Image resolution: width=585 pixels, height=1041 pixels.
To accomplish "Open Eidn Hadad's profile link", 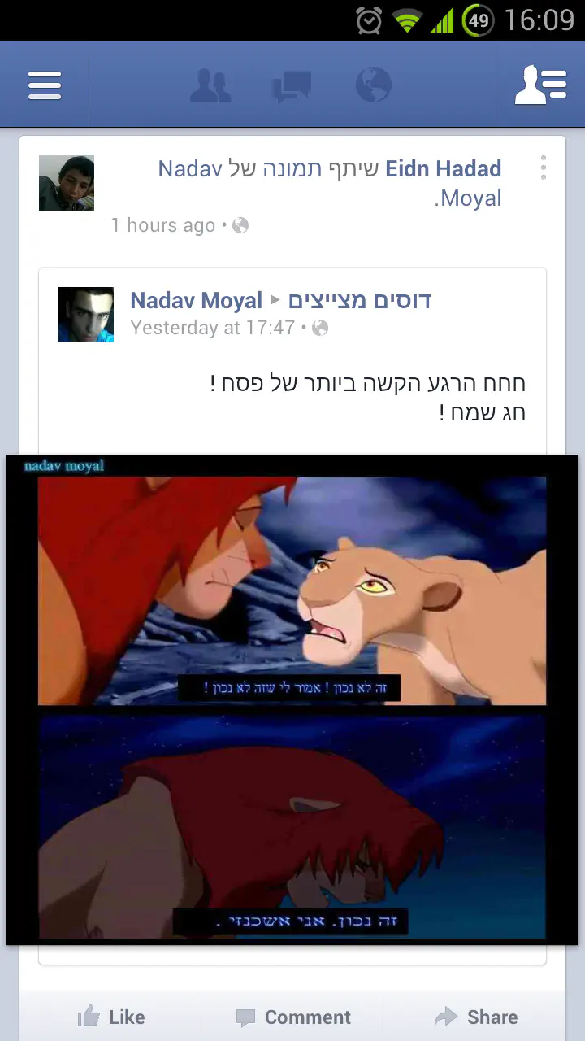I will (x=443, y=169).
